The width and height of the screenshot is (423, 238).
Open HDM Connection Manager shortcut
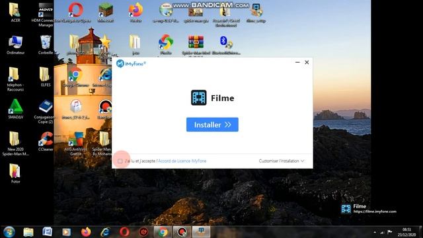click(46, 15)
